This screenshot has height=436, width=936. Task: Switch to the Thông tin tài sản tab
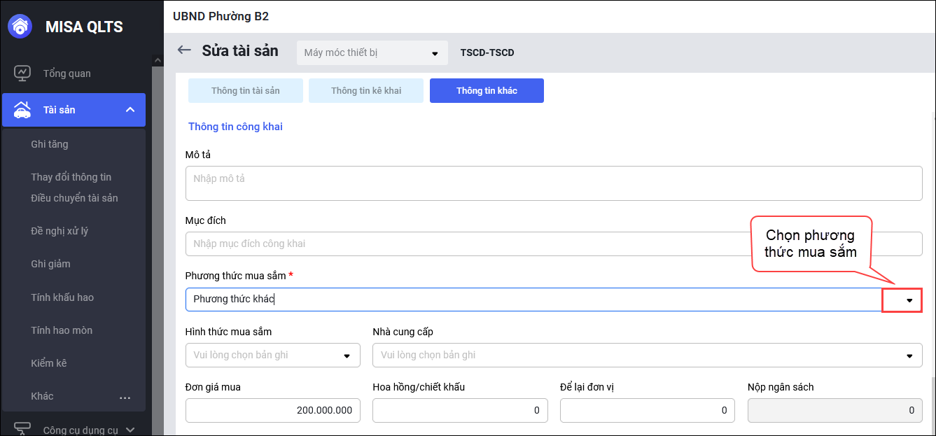pos(245,91)
